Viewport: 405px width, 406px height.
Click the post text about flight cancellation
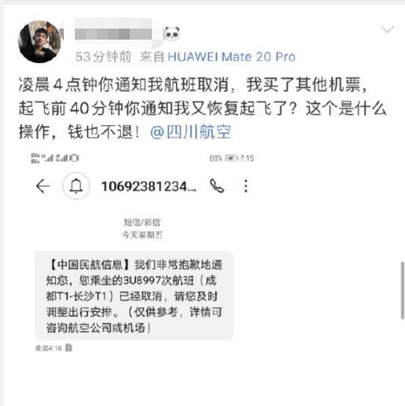202,108
